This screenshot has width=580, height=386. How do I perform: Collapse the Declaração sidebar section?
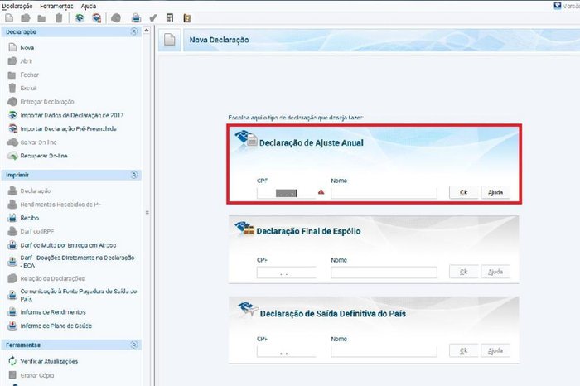point(134,31)
